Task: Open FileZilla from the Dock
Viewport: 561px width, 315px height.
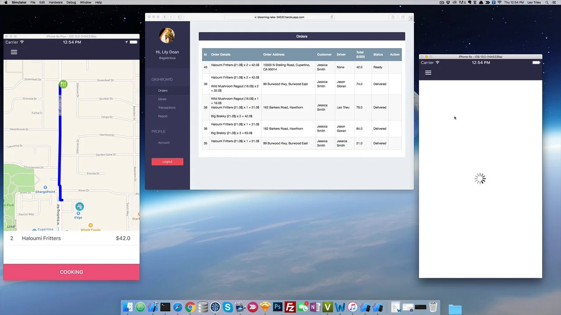Action: (x=290, y=307)
